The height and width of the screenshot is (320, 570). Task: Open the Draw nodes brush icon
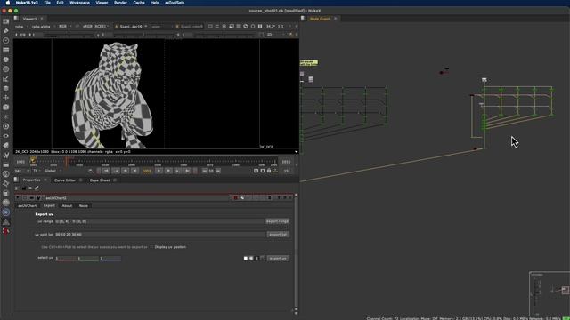point(6,31)
